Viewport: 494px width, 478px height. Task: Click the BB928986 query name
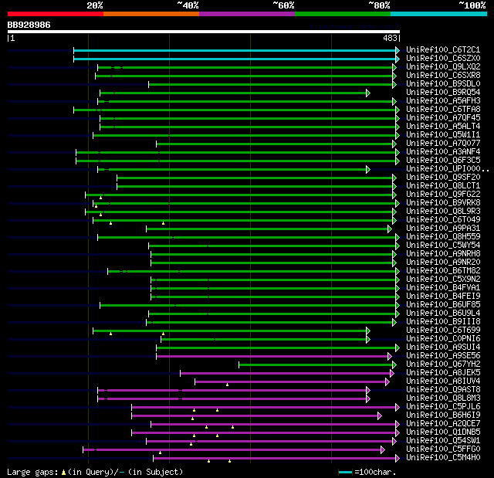coord(29,25)
